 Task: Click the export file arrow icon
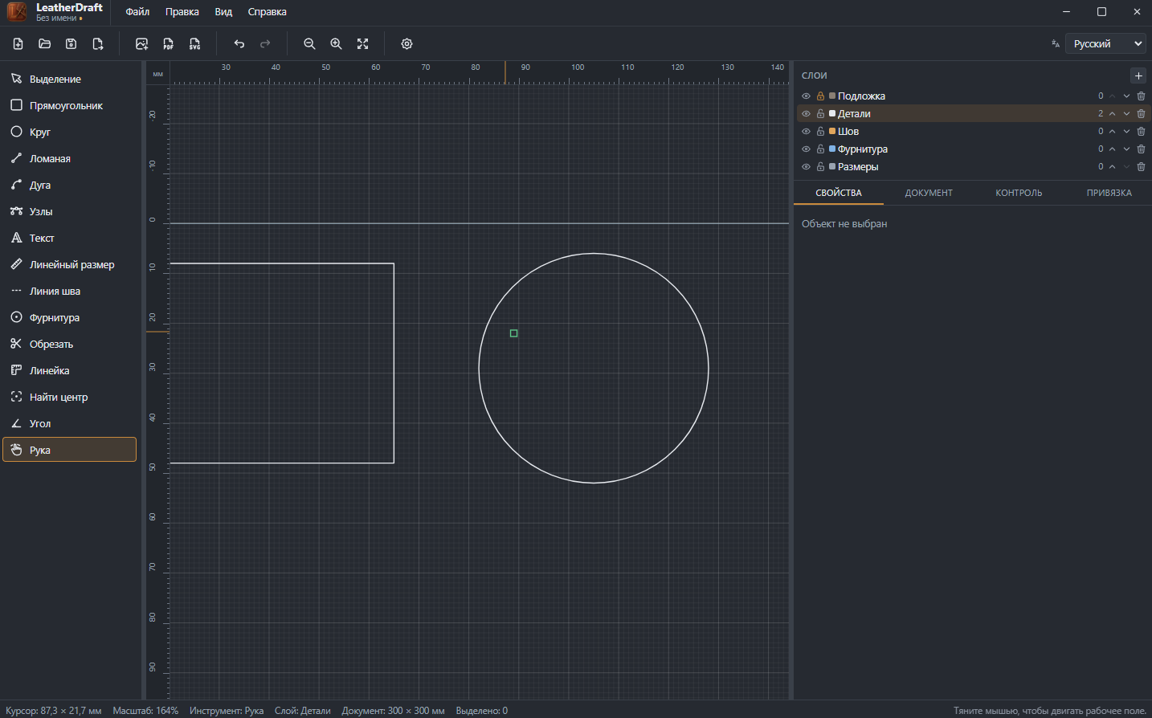click(x=98, y=44)
